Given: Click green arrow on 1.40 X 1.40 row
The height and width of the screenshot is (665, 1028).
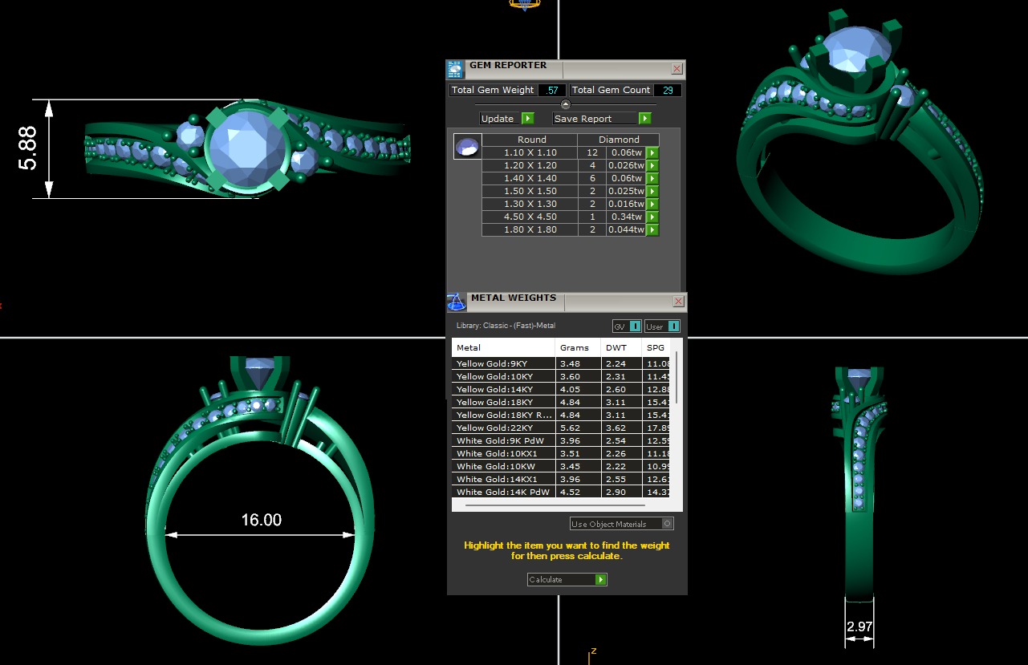Looking at the screenshot, I should coord(652,178).
